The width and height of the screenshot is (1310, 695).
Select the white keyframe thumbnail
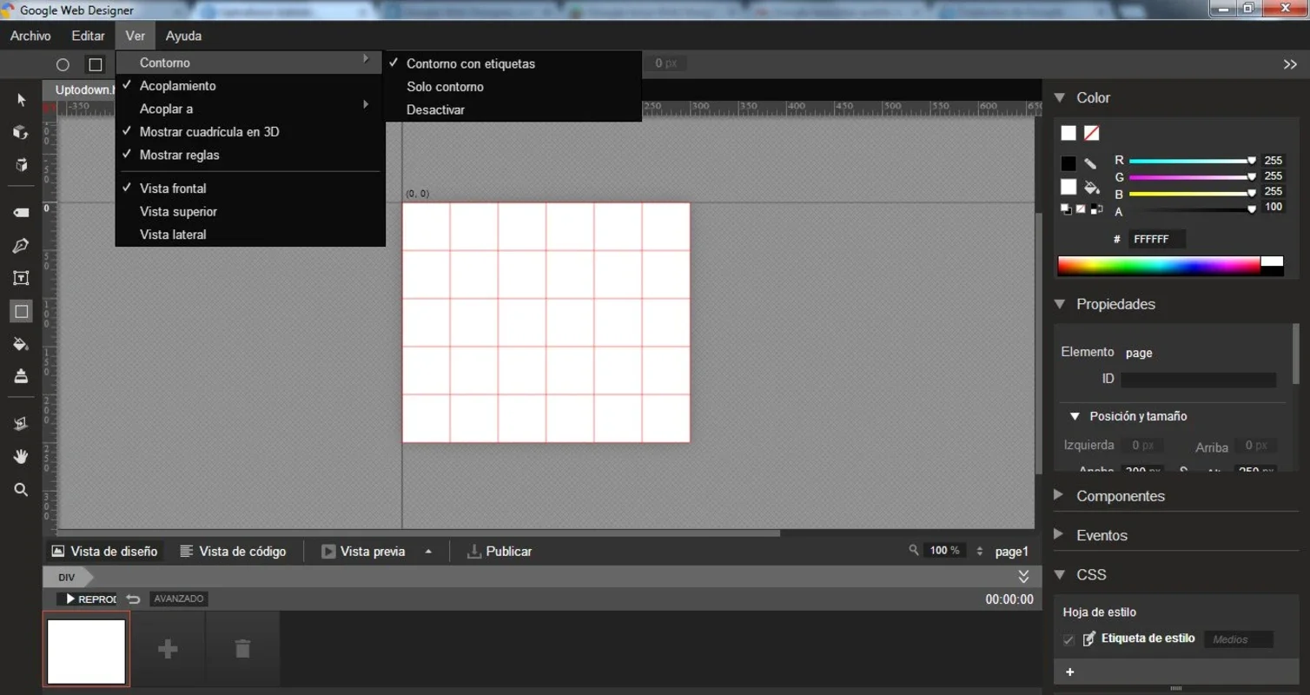click(x=86, y=650)
